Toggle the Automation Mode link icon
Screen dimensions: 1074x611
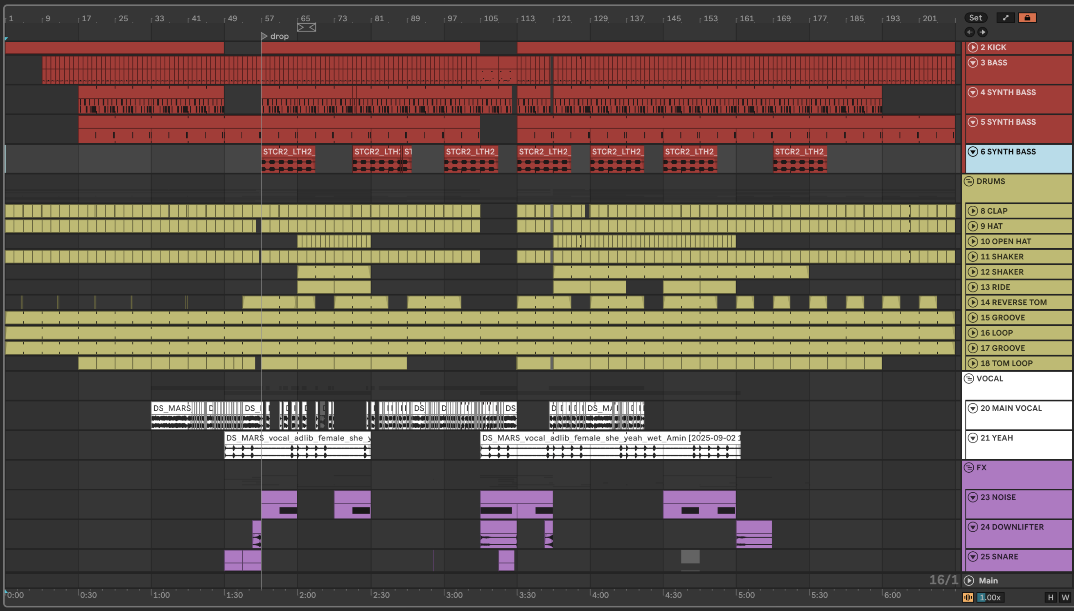1005,18
